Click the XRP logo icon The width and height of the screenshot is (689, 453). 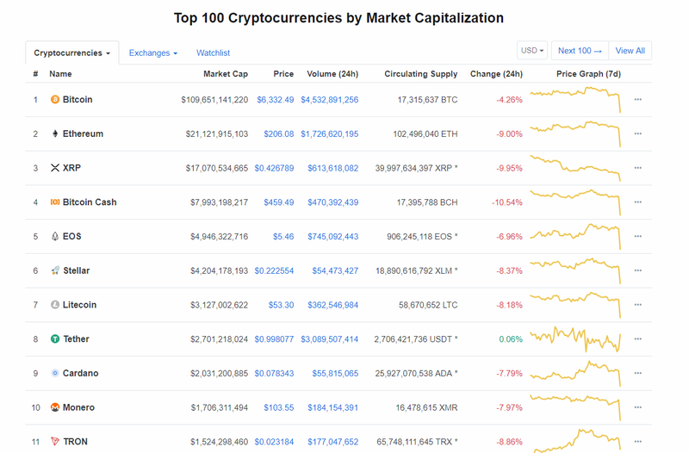click(55, 168)
